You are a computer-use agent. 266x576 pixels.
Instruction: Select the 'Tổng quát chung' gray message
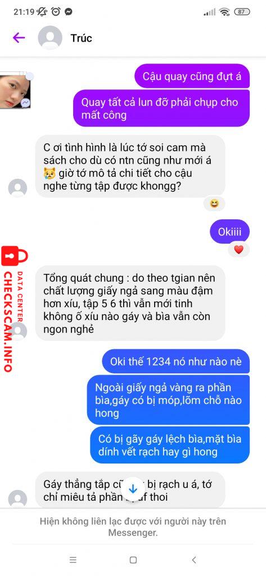[x=130, y=304]
